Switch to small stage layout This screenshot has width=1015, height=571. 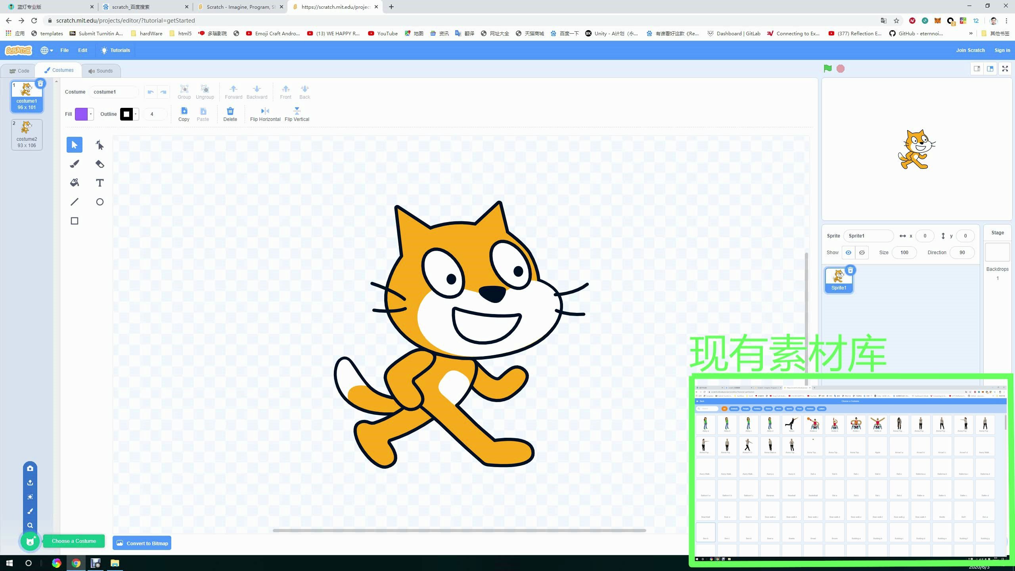click(x=977, y=69)
